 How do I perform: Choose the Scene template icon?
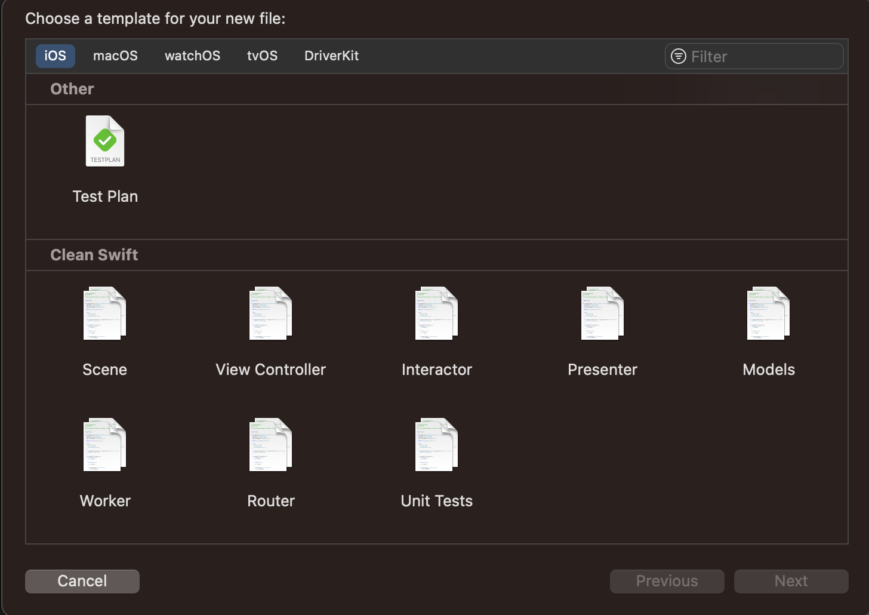105,313
